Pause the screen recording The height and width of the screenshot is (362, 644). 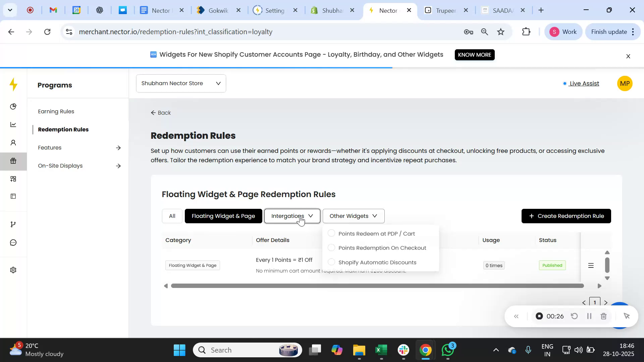(589, 316)
